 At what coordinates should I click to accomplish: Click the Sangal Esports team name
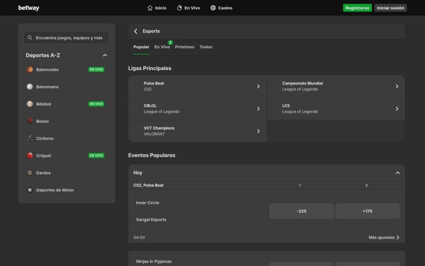tap(151, 219)
